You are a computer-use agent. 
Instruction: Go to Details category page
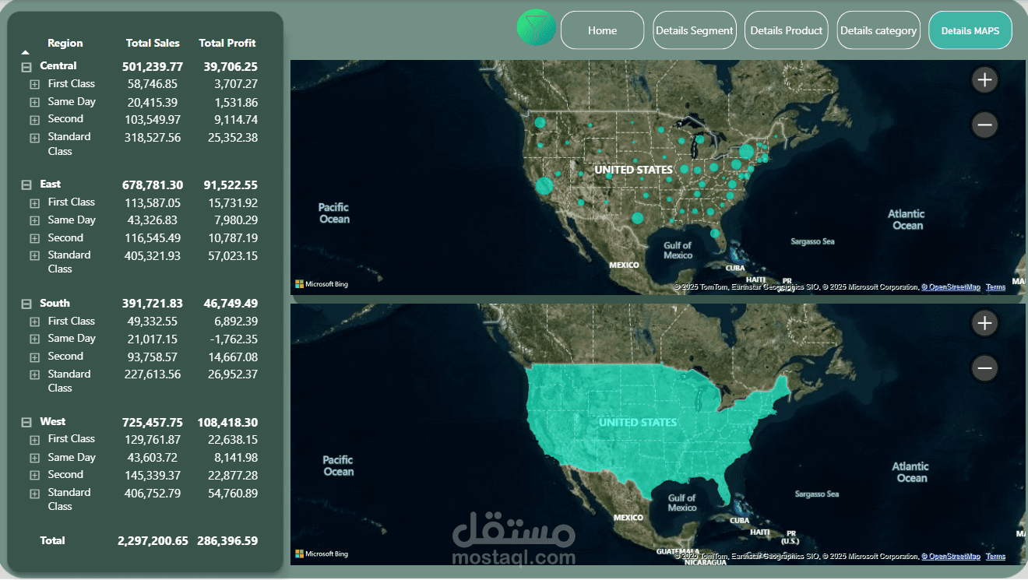(x=878, y=30)
